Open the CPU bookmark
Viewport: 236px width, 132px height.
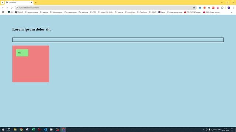[11, 12]
